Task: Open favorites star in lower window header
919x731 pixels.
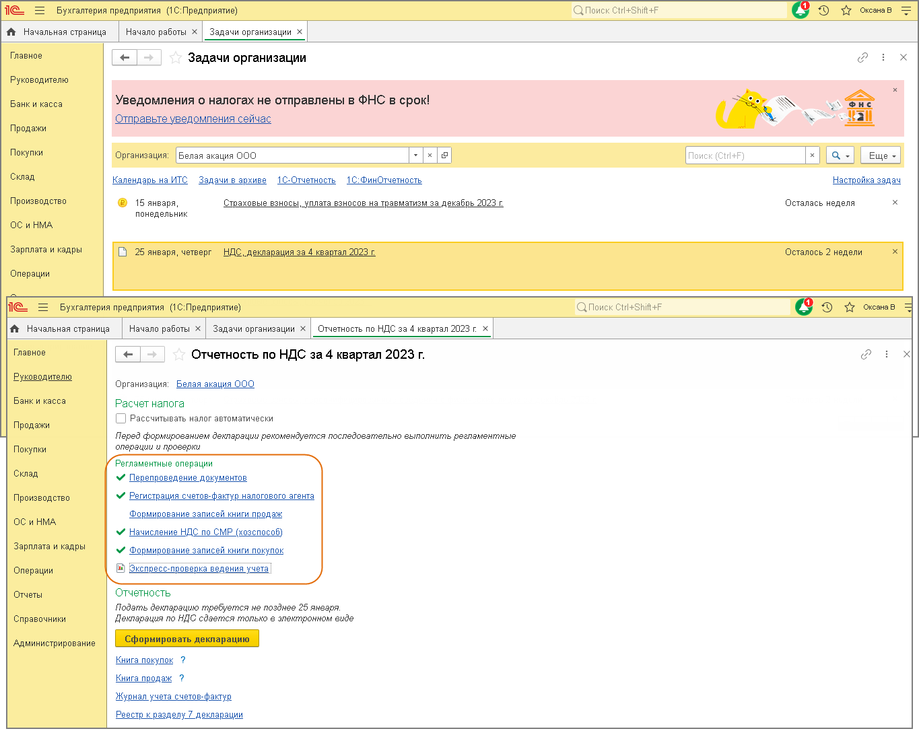Action: [850, 307]
